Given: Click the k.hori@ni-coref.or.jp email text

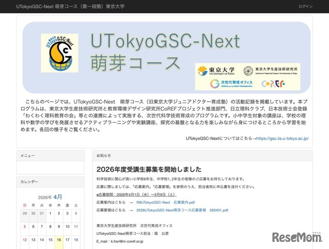Looking at the screenshot, I should pos(127,241).
